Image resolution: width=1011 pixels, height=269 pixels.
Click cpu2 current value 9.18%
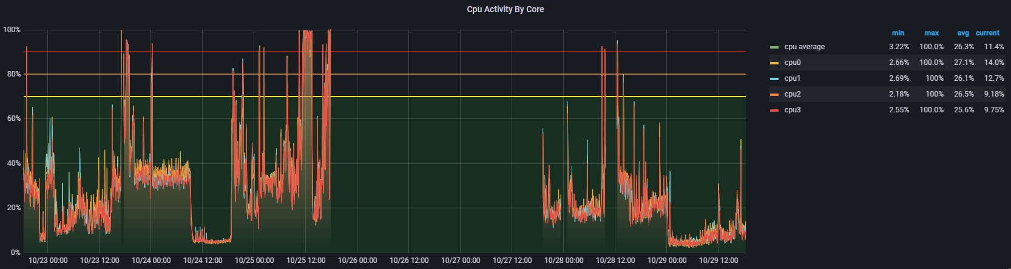click(994, 94)
